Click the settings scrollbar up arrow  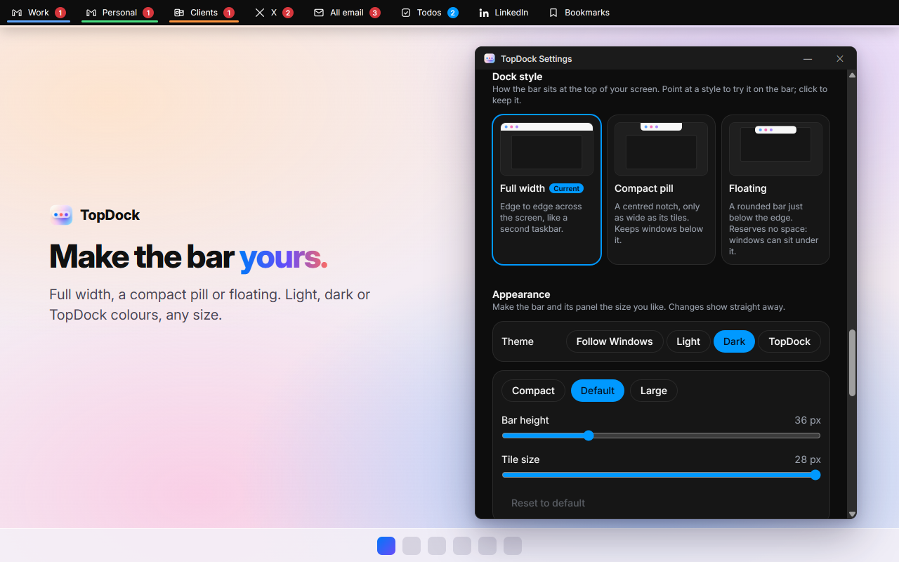tap(852, 75)
